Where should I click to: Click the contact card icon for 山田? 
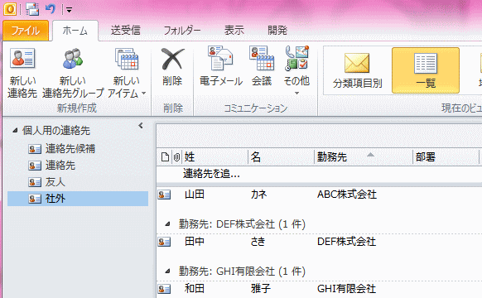click(x=164, y=195)
